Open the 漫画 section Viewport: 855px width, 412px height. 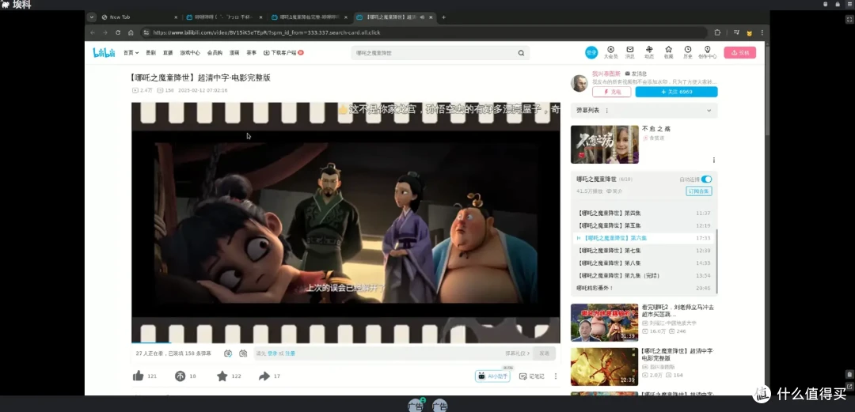pos(234,53)
